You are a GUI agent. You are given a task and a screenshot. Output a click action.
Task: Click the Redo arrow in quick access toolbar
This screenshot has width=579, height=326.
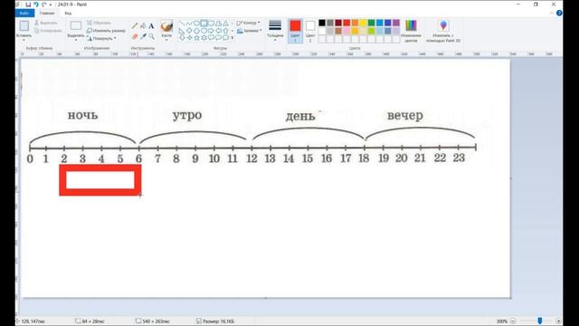(44, 5)
